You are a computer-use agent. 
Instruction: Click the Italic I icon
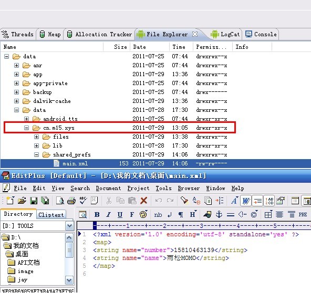[x=109, y=214]
